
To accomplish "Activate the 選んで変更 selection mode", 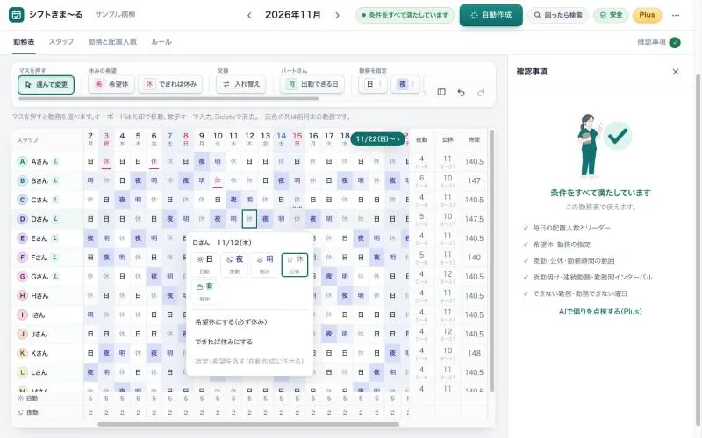I will point(47,84).
